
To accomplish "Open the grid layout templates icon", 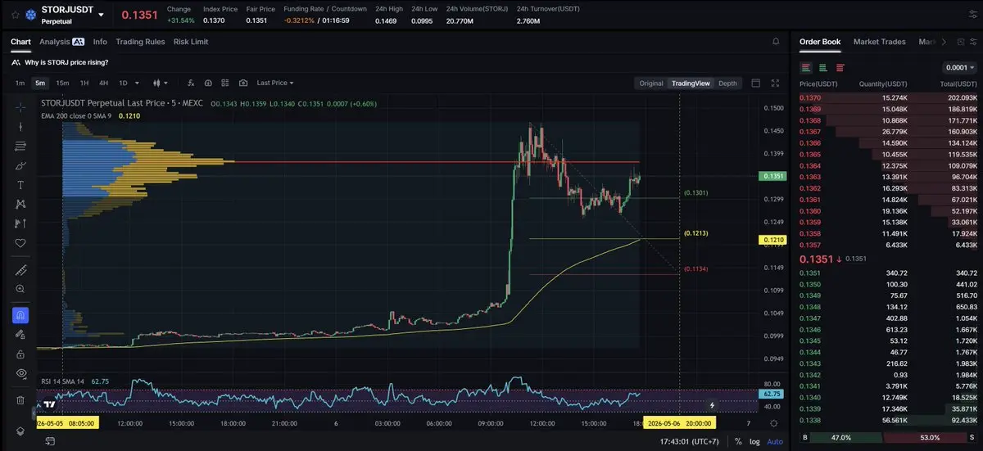I will coord(225,83).
